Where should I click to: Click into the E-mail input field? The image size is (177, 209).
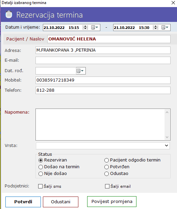pyautogui.click(x=103, y=60)
